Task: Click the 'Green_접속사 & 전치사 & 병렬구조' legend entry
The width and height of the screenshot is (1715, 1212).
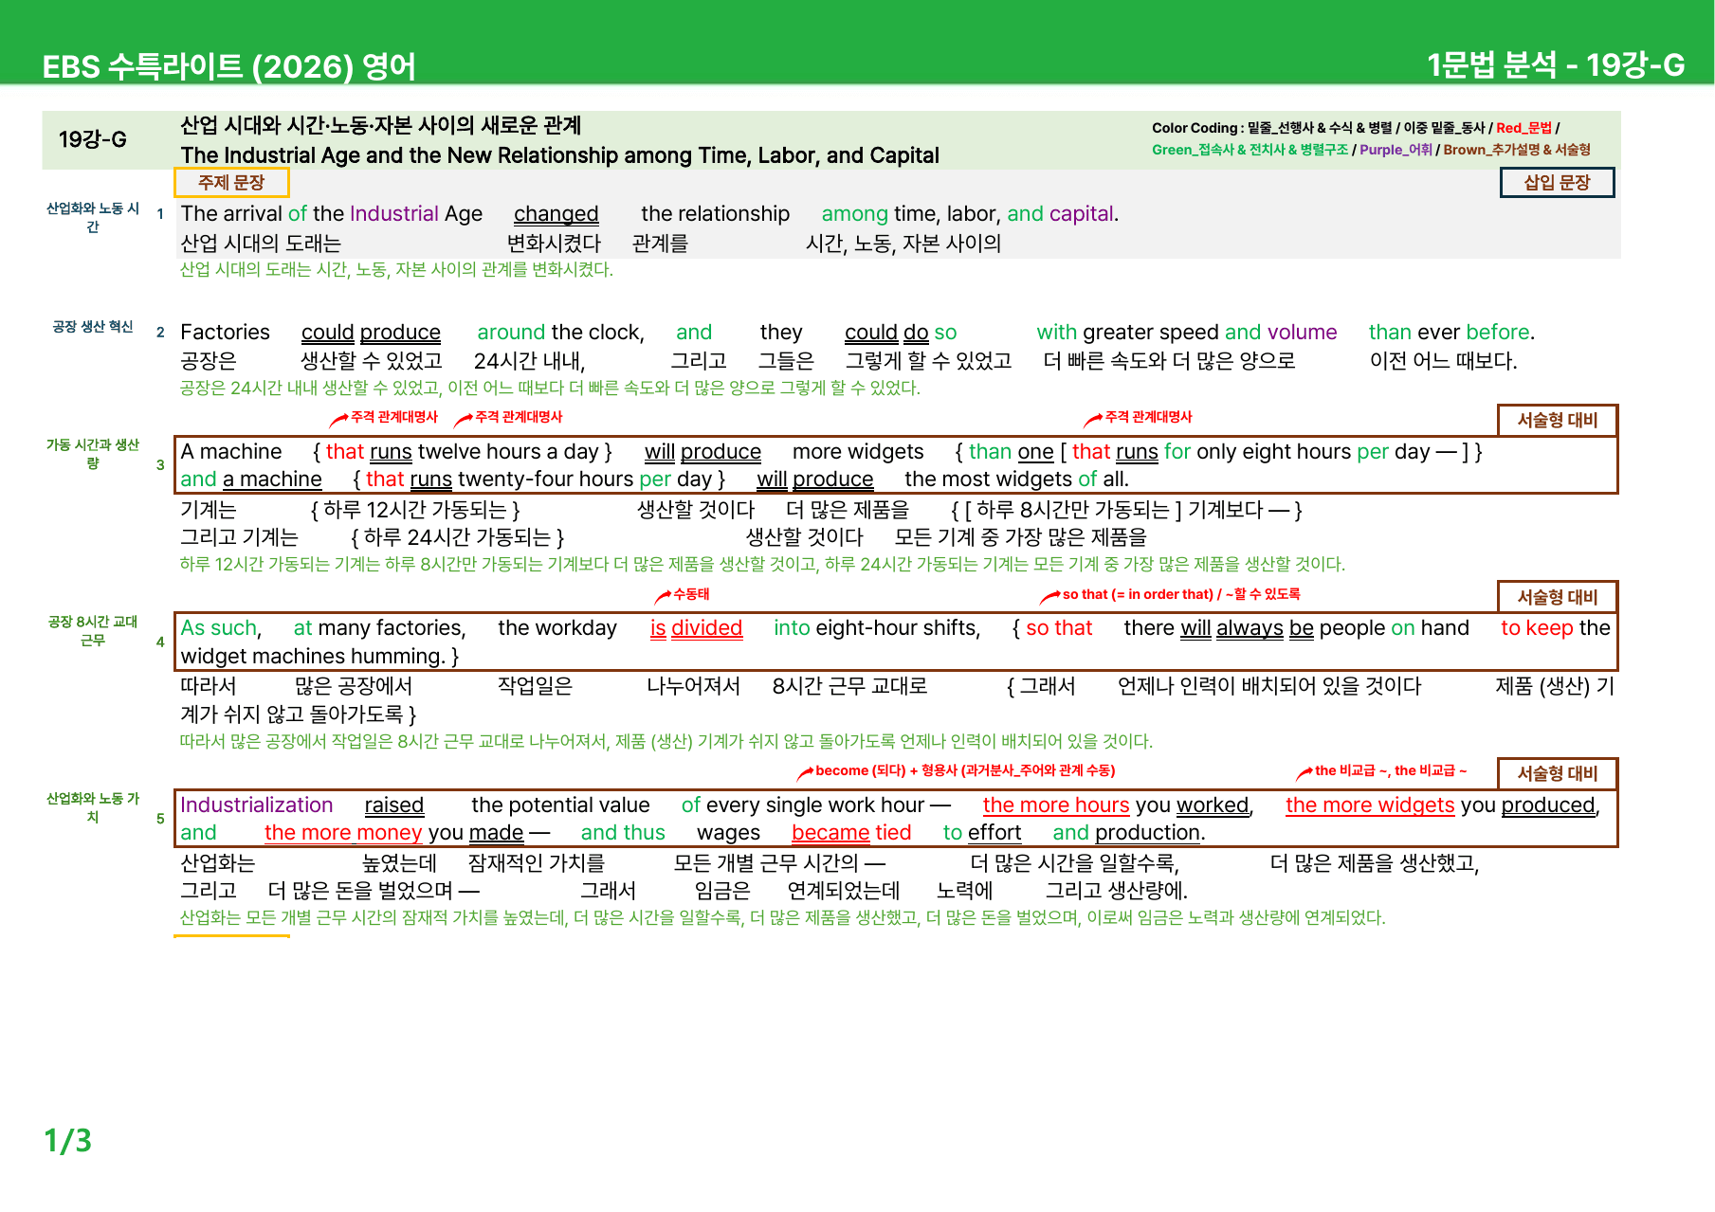Action: [x=1250, y=150]
